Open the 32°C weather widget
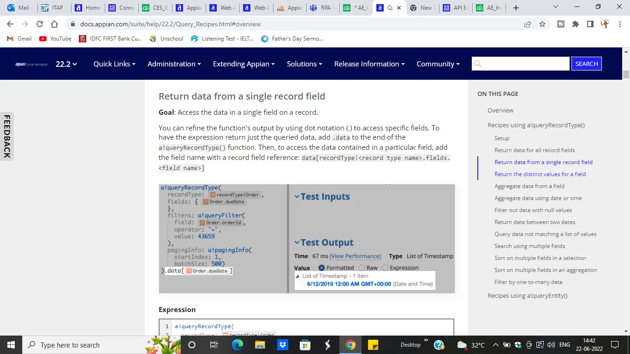630x354 pixels. tap(471, 345)
